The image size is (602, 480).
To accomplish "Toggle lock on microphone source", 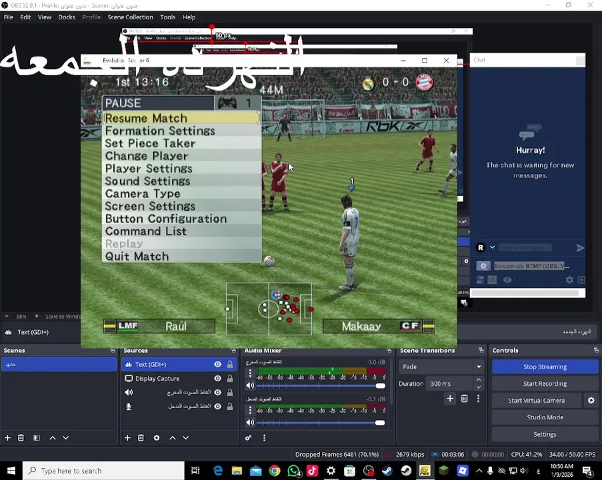I will (x=230, y=406).
